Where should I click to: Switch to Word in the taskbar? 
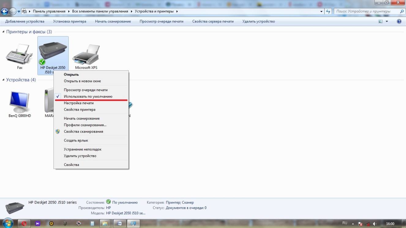120,223
